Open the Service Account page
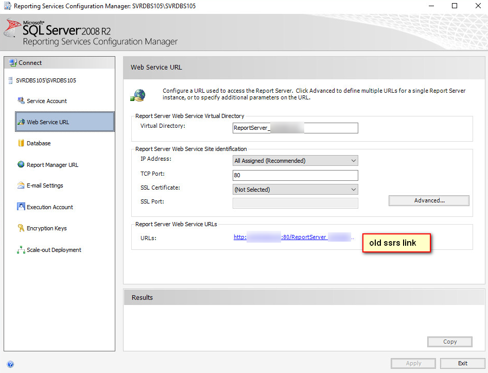 click(47, 101)
